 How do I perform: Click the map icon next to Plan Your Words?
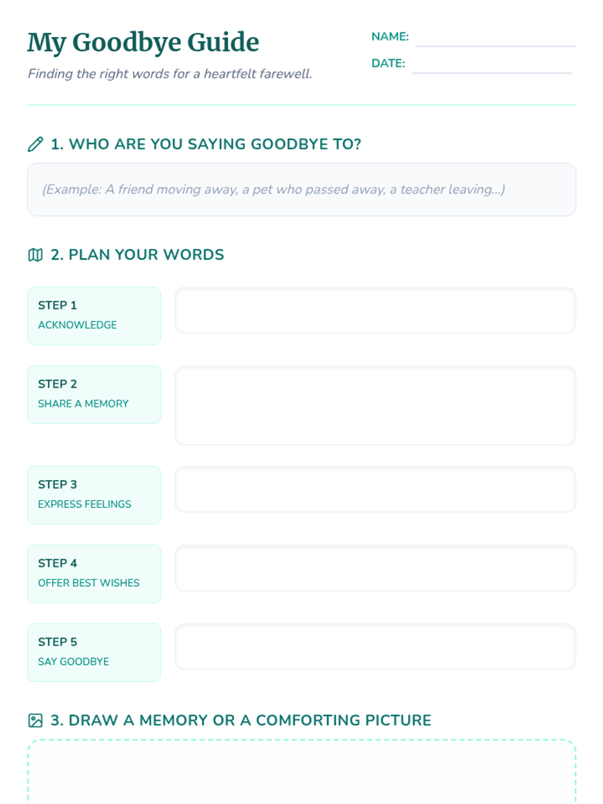coord(35,255)
